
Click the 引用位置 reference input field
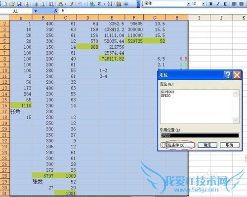(x=200, y=135)
